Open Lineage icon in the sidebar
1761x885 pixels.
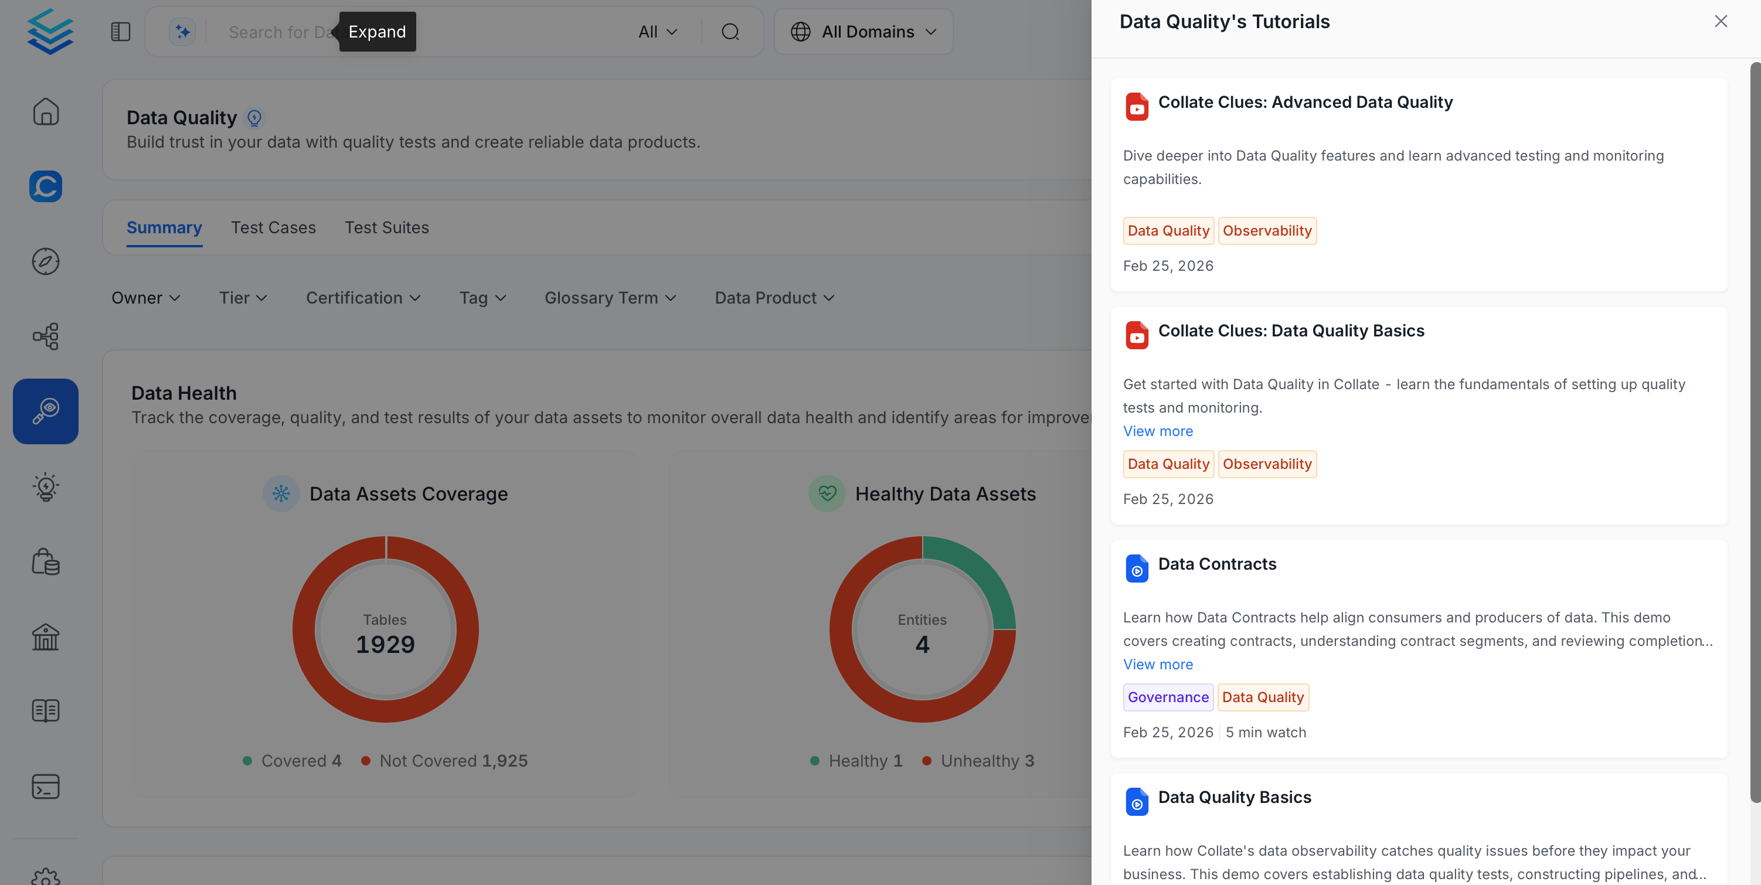tap(46, 336)
